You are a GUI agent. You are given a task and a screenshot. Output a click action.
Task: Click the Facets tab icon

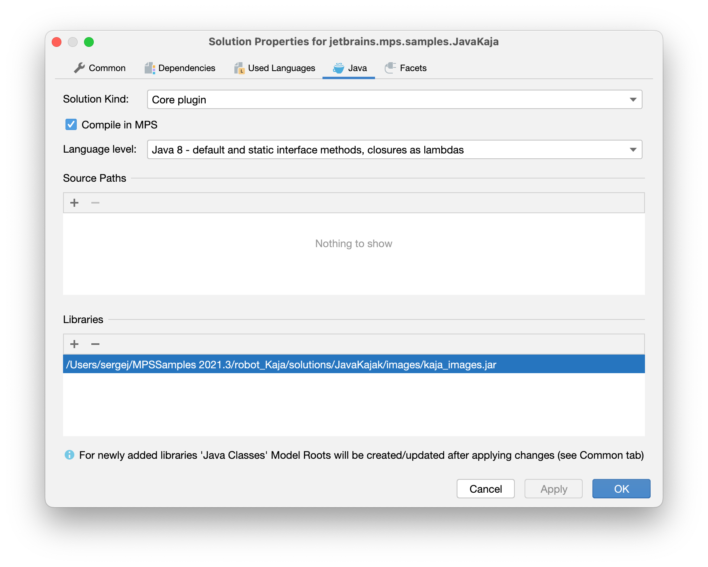[x=390, y=68]
